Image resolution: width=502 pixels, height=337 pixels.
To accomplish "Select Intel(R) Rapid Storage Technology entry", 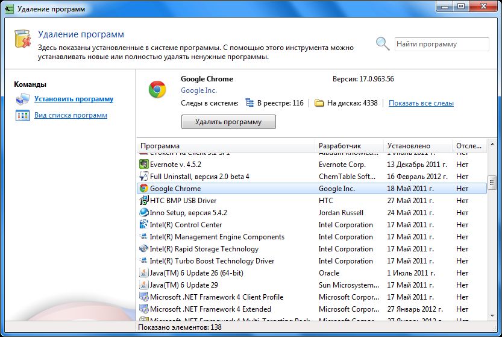I will pos(312,249).
